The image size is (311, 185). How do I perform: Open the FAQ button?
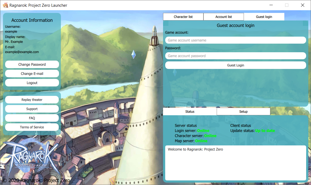(32, 118)
